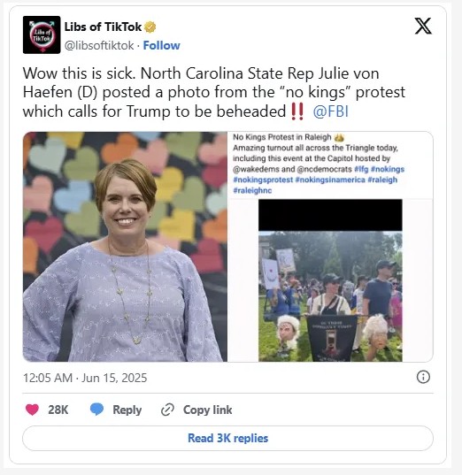The height and width of the screenshot is (475, 462).
Task: Follow the @libsoftiktok account
Action: click(162, 45)
